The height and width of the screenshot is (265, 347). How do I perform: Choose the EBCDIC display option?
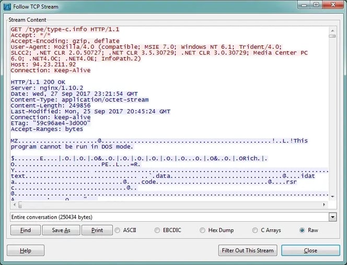(157, 230)
